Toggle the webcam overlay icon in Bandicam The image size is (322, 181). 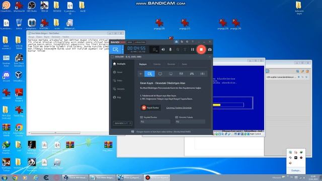pos(154,49)
